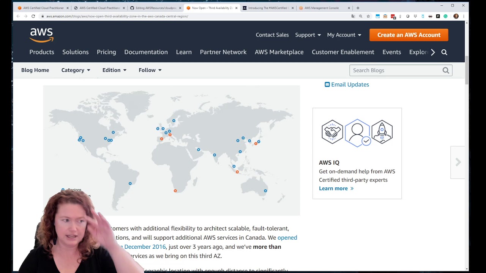Switch to the Introducing The #AWSCertified tab
The width and height of the screenshot is (486, 273).
[x=268, y=8]
